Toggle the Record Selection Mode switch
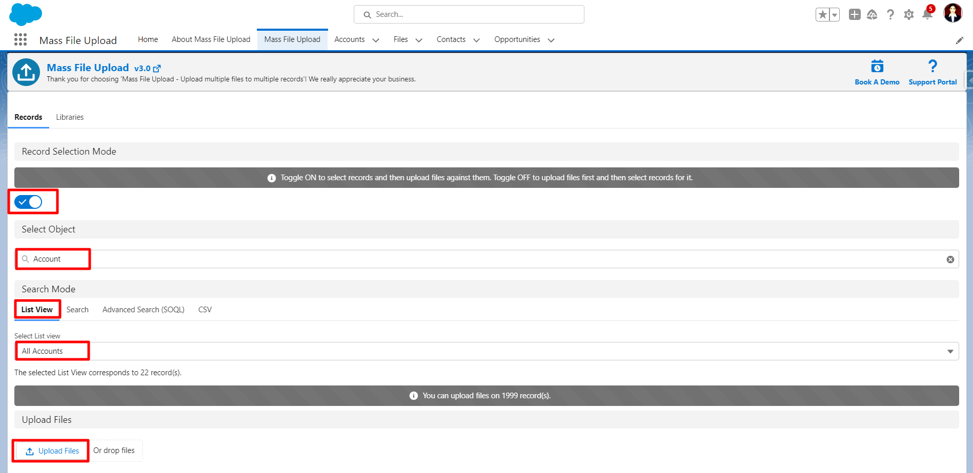This screenshot has width=973, height=473. pyautogui.click(x=28, y=202)
